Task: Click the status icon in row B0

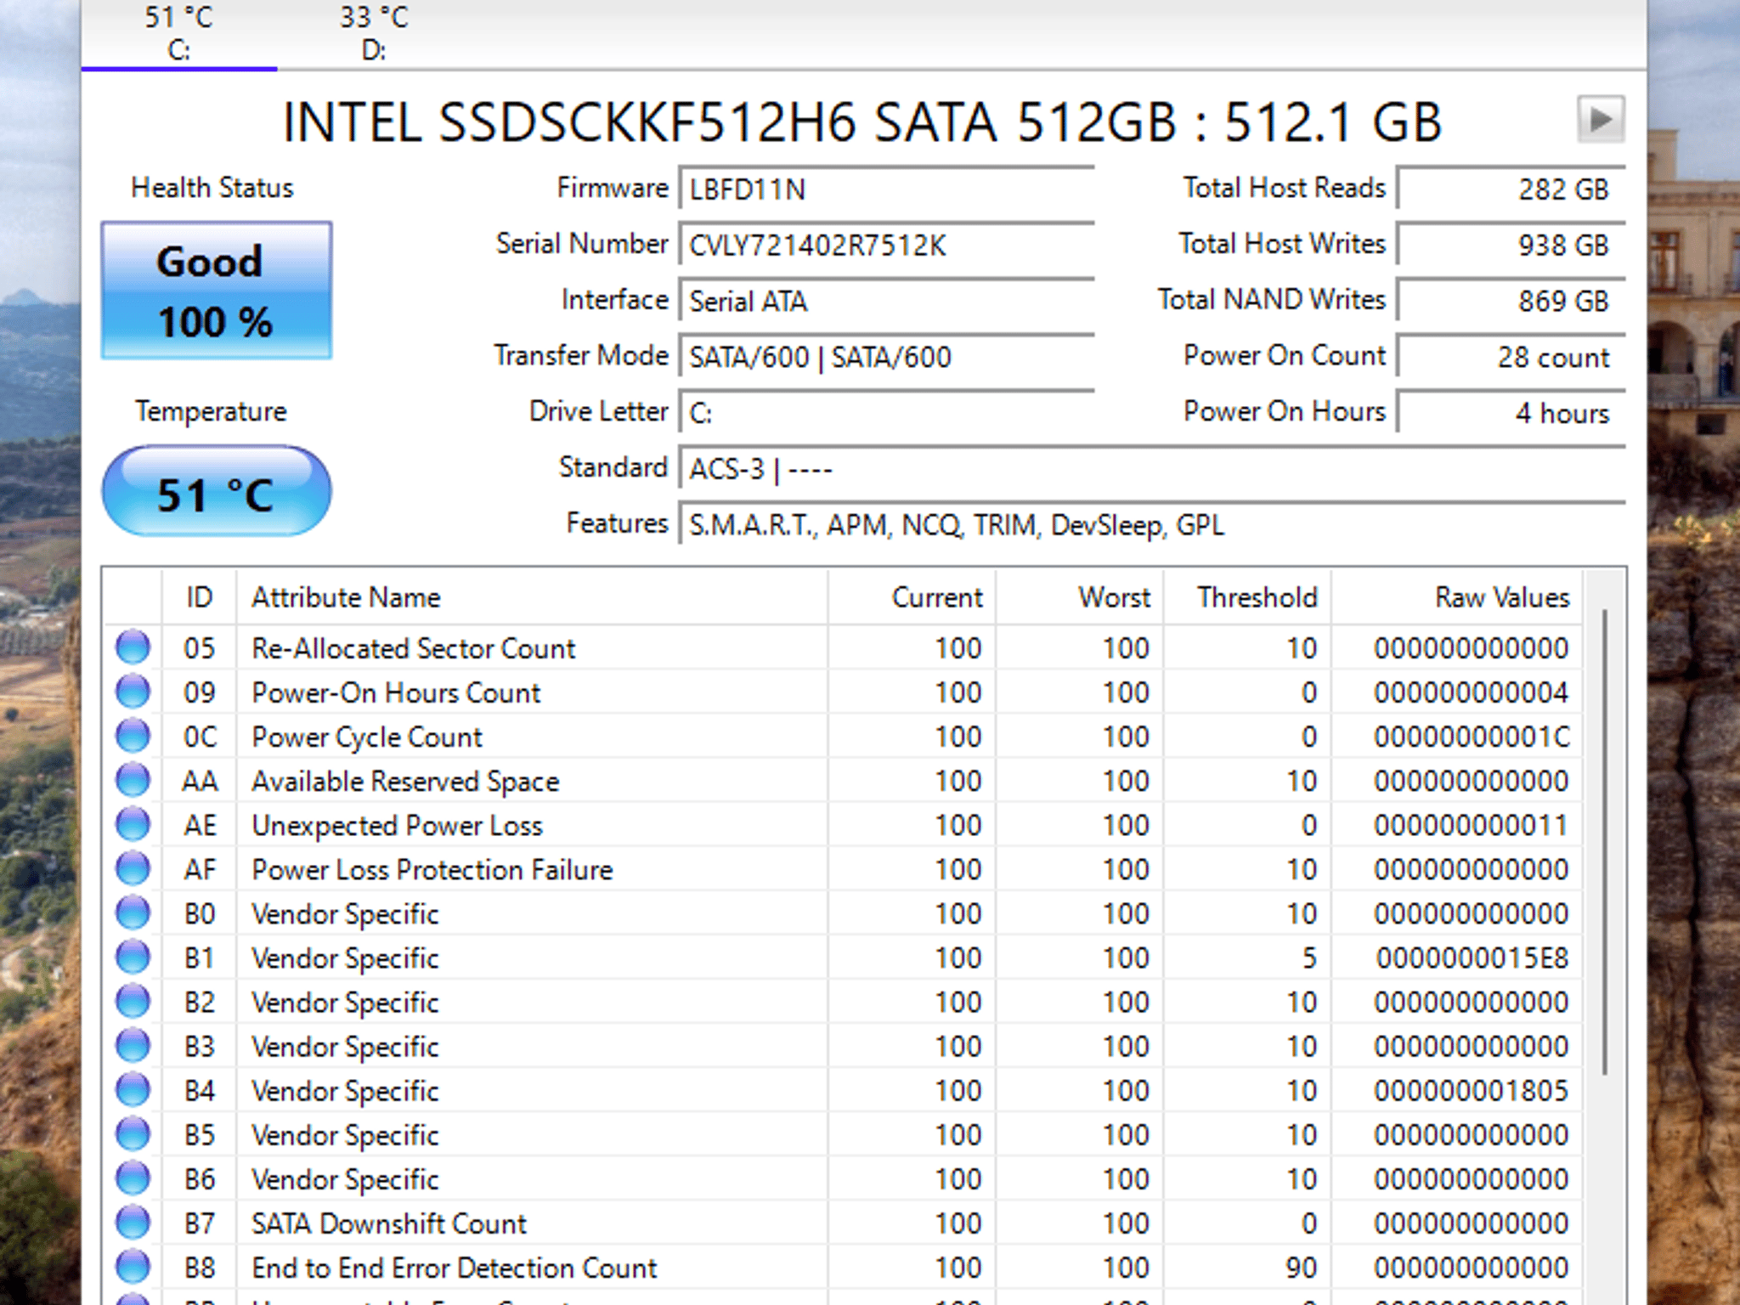Action: (133, 912)
